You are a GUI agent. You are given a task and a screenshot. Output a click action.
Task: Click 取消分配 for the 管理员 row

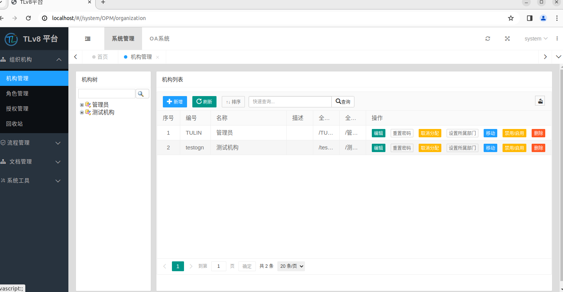coord(430,133)
